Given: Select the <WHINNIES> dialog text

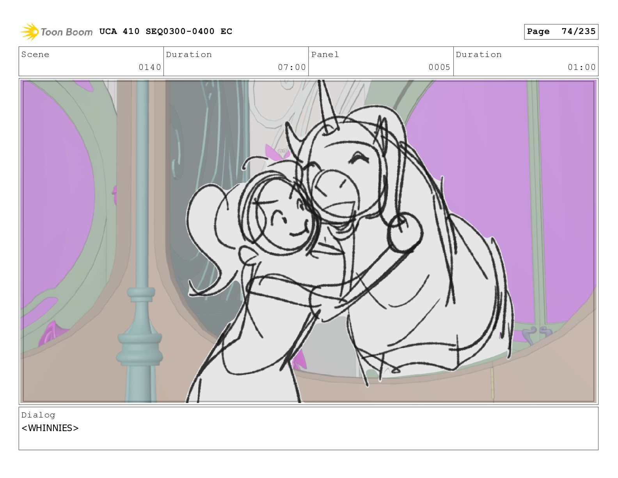Looking at the screenshot, I should click(50, 428).
